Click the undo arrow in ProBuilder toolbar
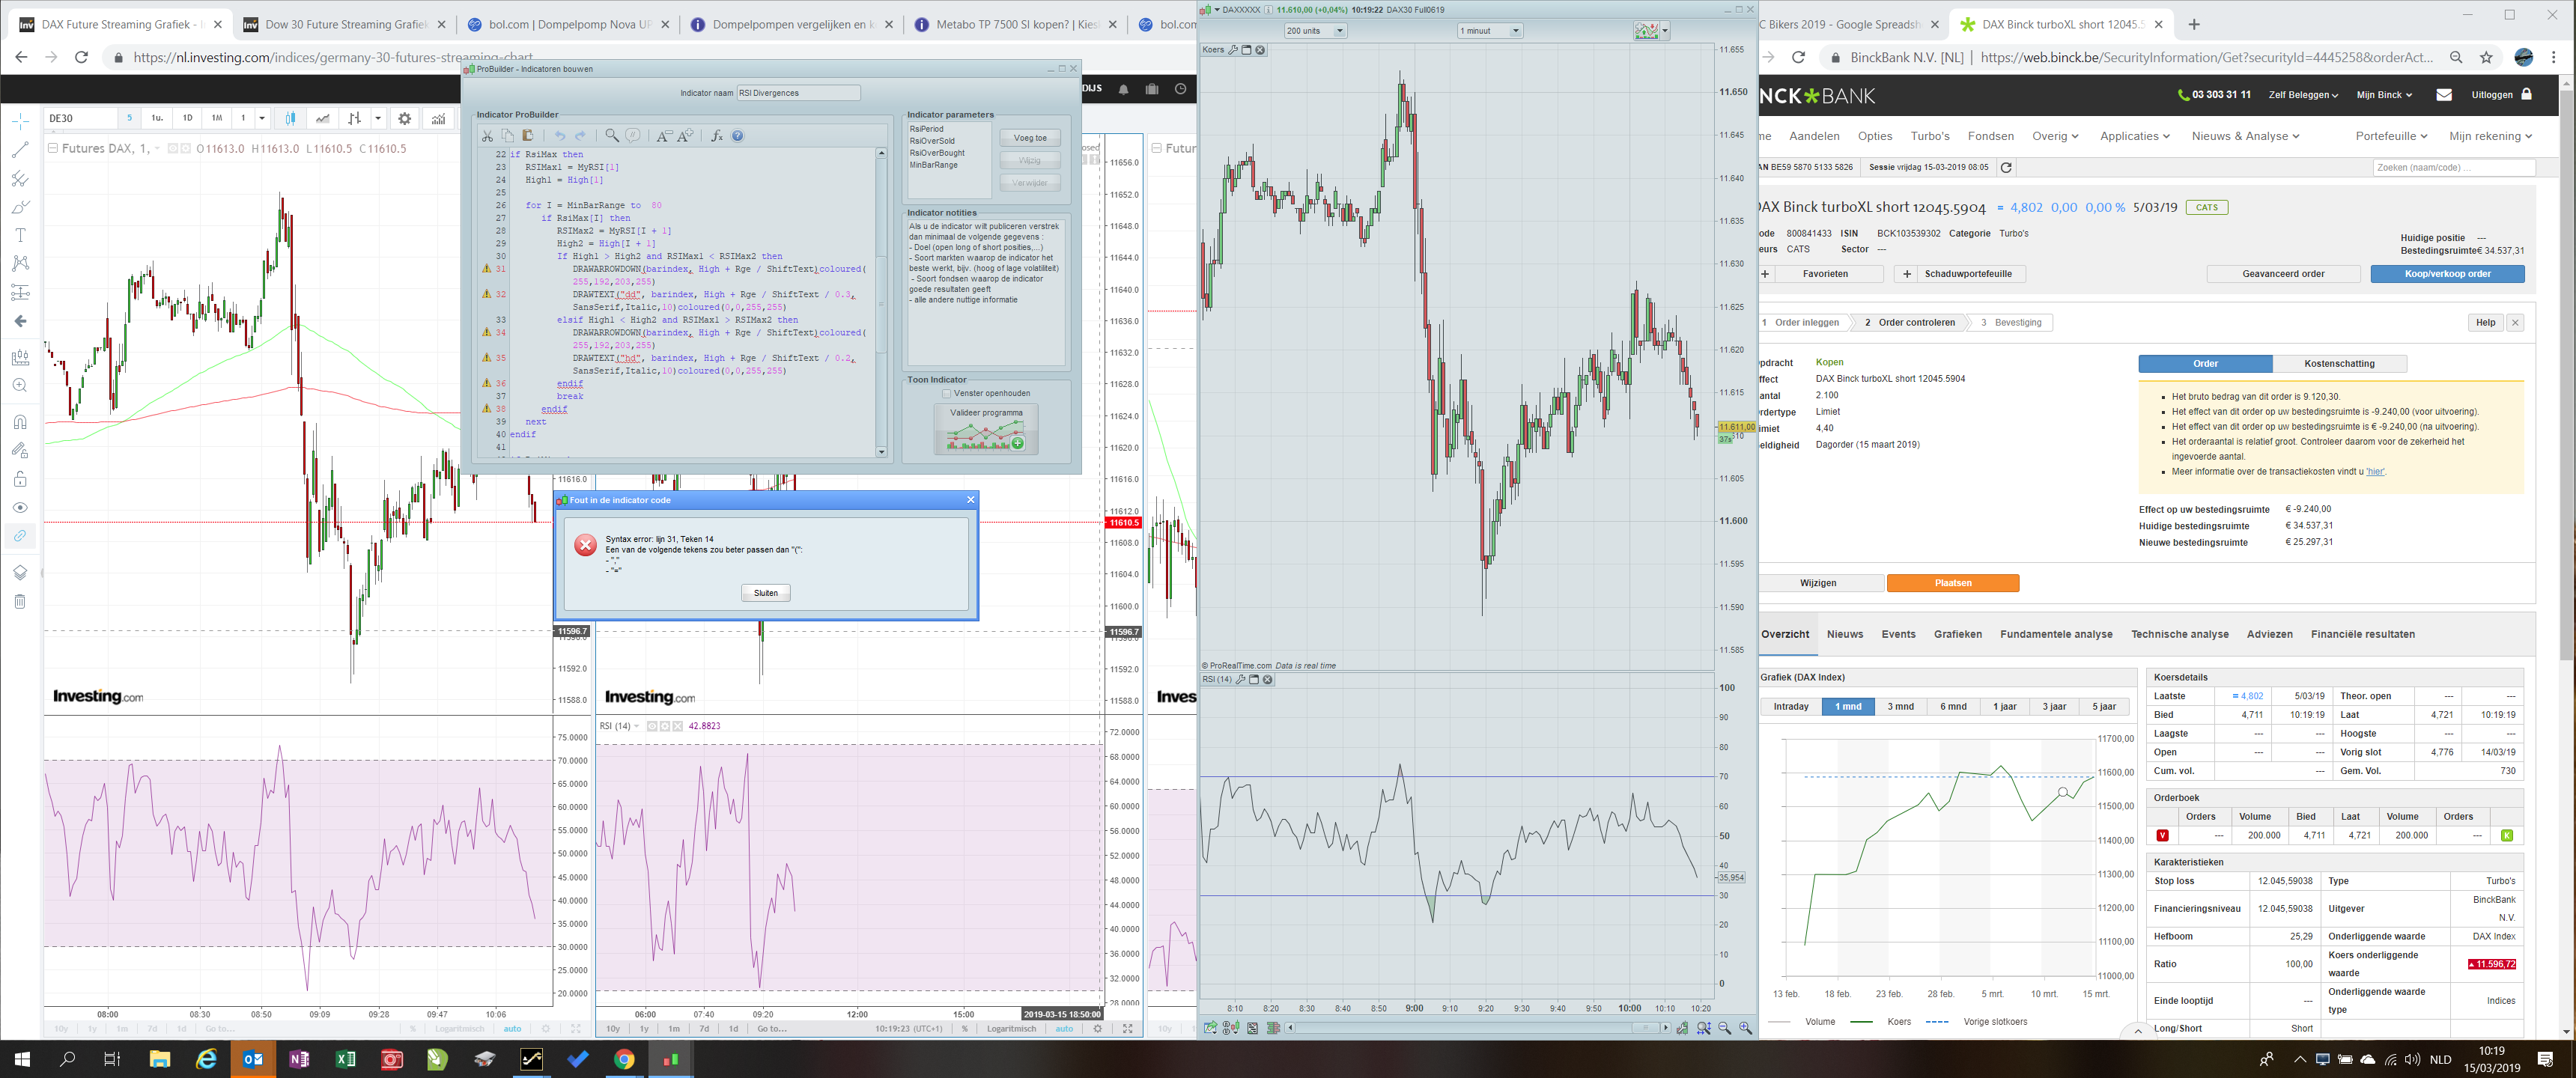The height and width of the screenshot is (1078, 2576). (x=560, y=136)
